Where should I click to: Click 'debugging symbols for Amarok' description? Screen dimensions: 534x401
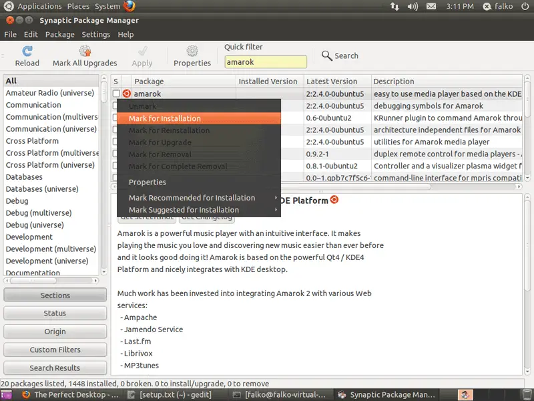pos(429,106)
